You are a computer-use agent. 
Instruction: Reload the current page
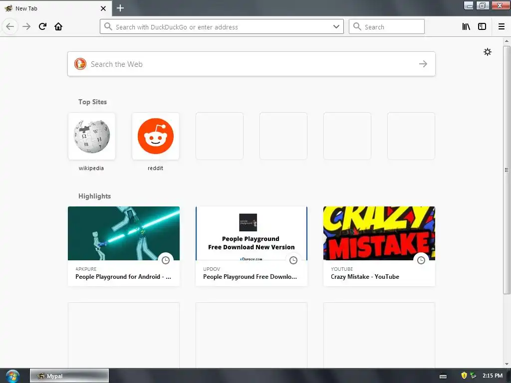42,26
